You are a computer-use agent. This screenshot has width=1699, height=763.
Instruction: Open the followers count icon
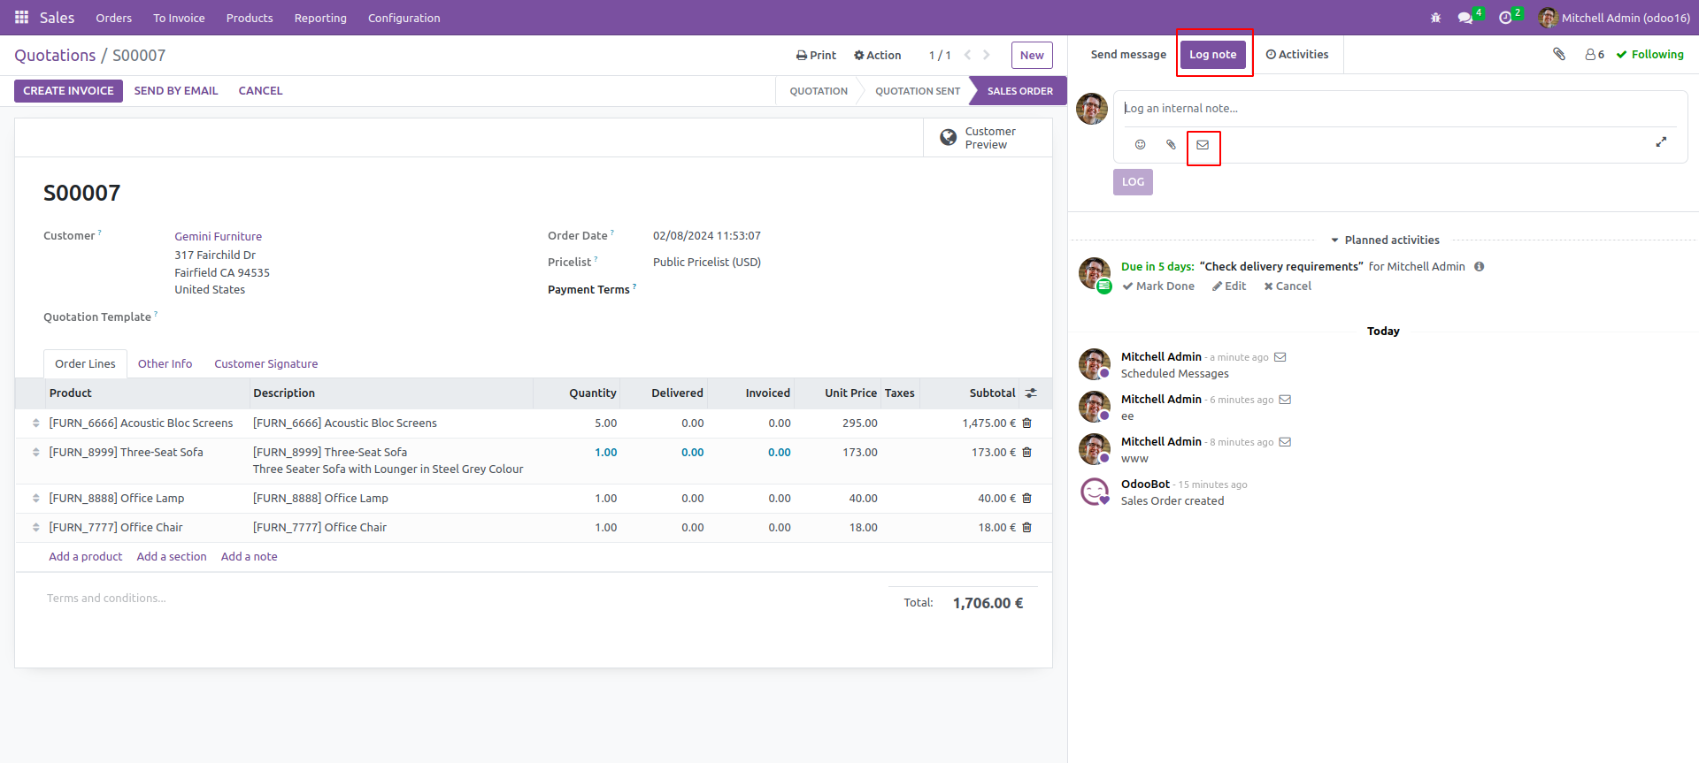(1595, 55)
